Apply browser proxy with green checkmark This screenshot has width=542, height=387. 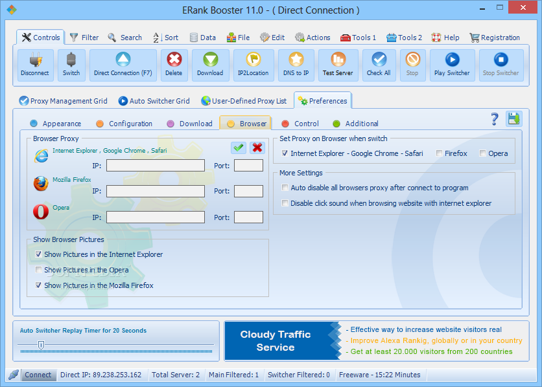239,148
